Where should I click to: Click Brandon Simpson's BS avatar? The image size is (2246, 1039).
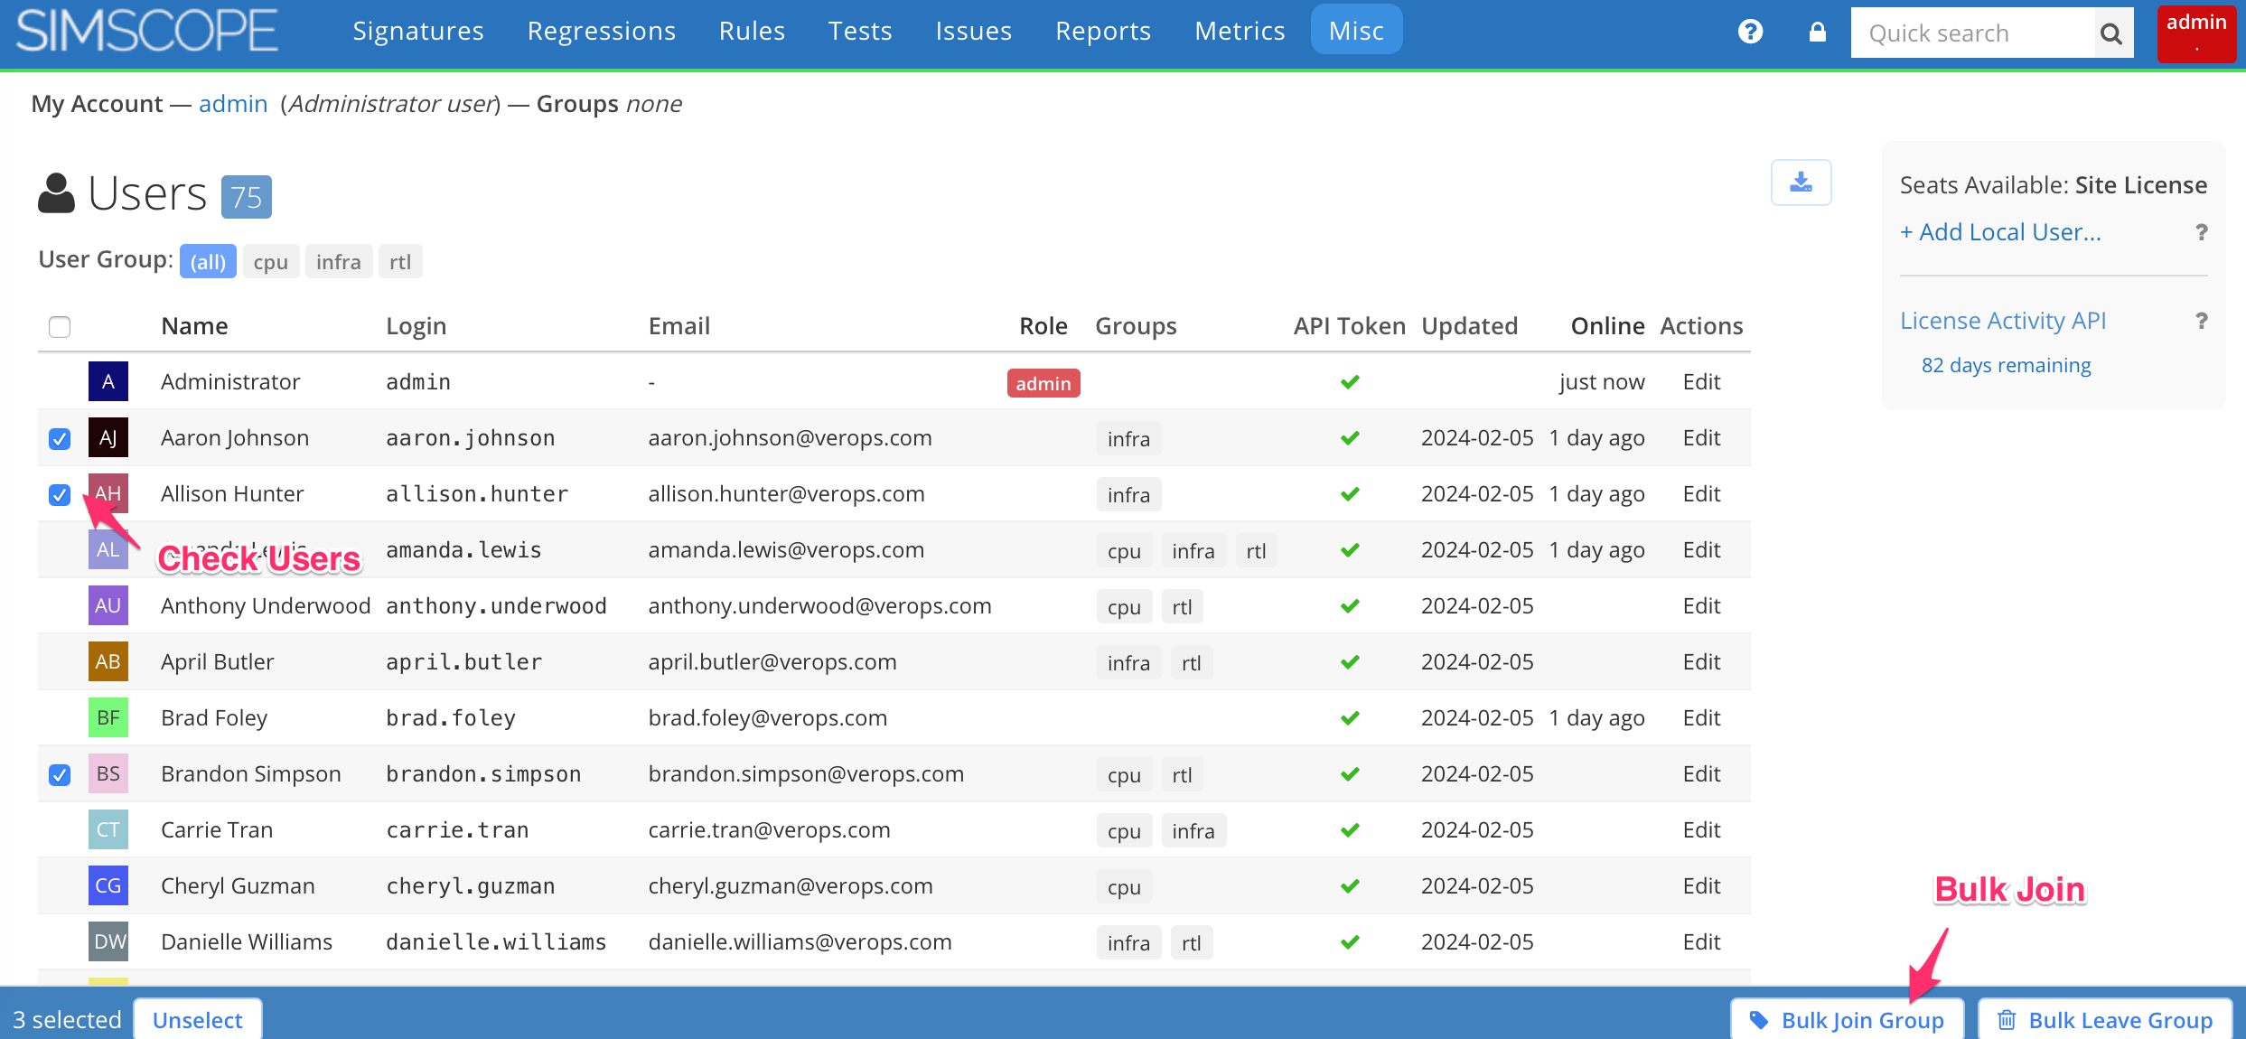coord(108,773)
